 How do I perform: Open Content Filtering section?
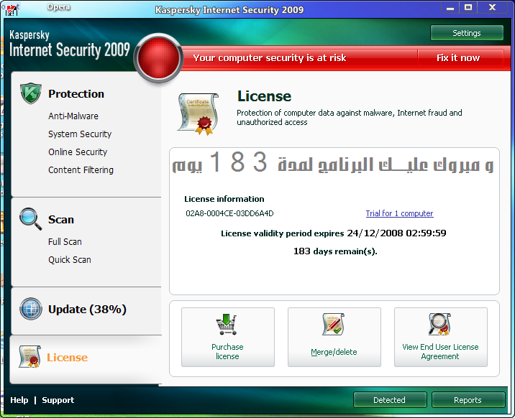point(81,170)
